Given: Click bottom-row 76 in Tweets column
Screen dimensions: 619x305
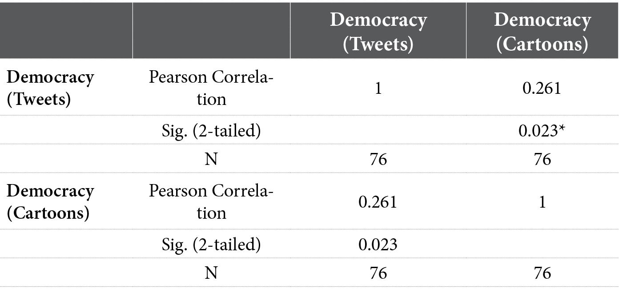Looking at the screenshot, I should pos(378,273).
